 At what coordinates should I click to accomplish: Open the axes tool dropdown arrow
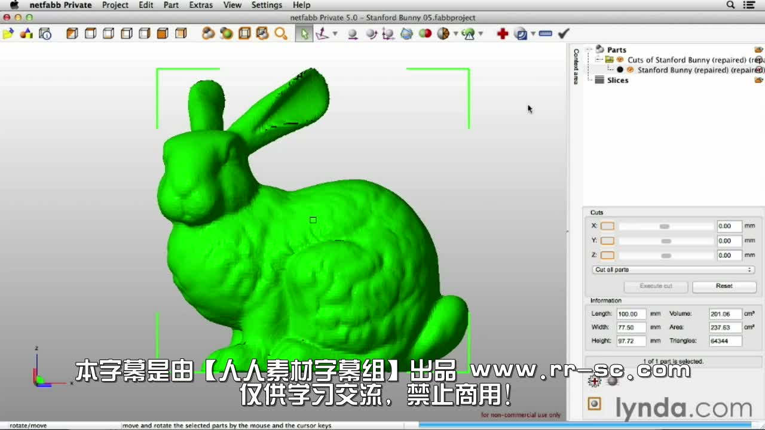tap(335, 33)
